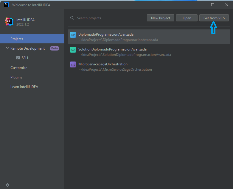
Task: Click the version text 2022.1.2
Action: [x=23, y=24]
